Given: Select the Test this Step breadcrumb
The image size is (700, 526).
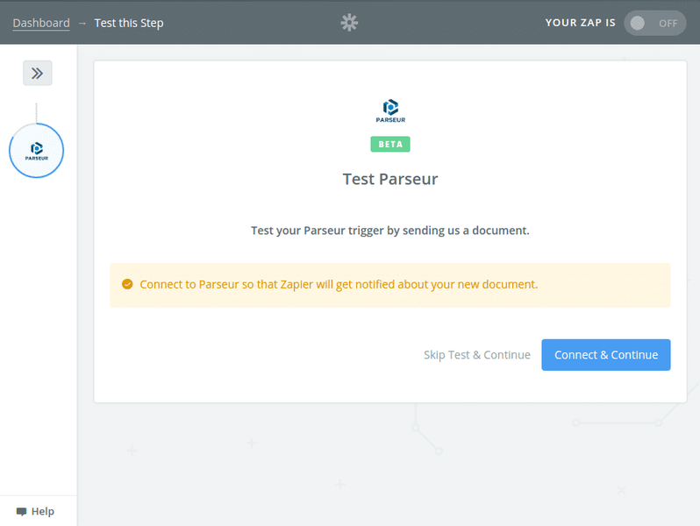Looking at the screenshot, I should click(129, 23).
